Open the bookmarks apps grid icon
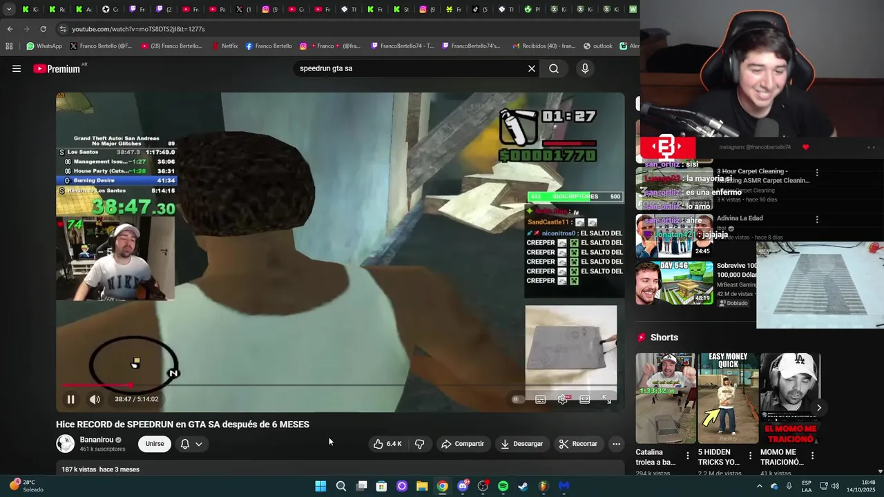This screenshot has width=884, height=497. [9, 46]
